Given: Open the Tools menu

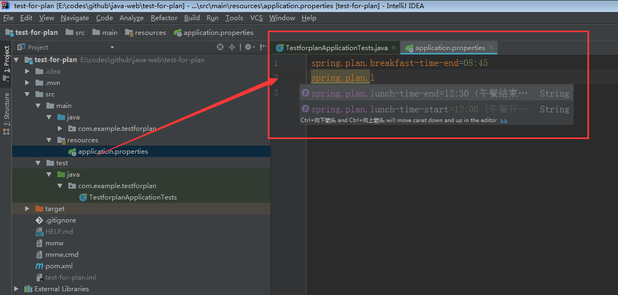Looking at the screenshot, I should tap(234, 17).
